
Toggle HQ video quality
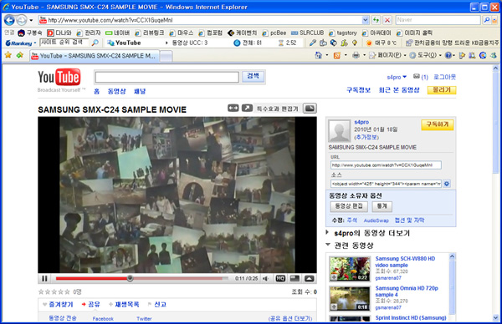pos(280,279)
